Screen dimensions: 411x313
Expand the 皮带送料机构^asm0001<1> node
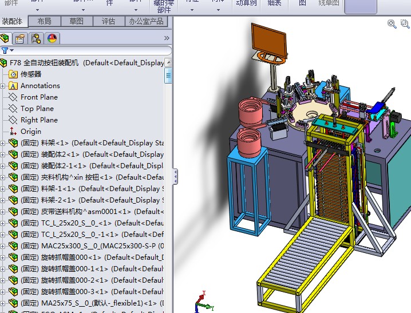click(3, 212)
